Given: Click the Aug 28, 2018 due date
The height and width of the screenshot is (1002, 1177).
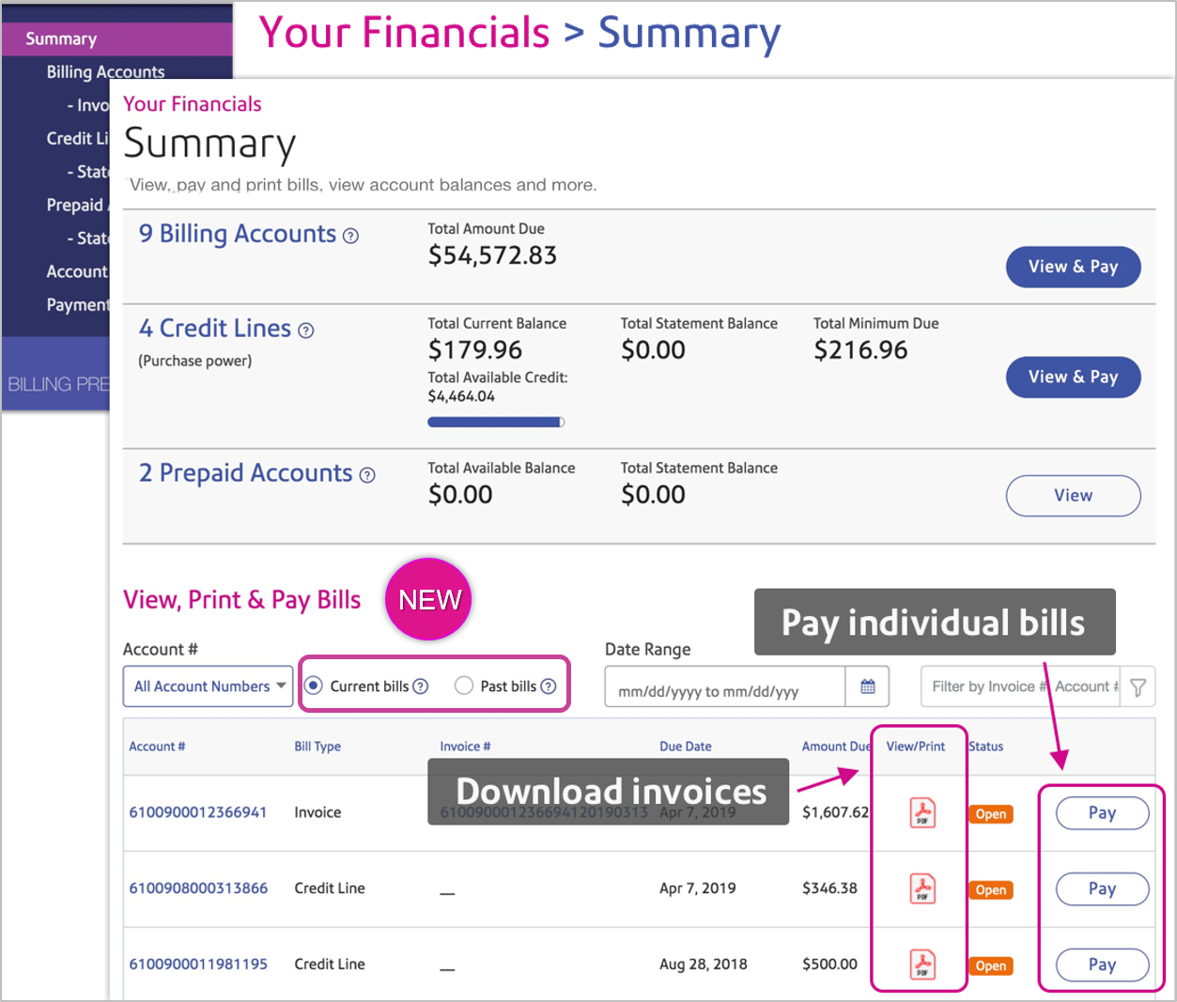Looking at the screenshot, I should (x=704, y=964).
